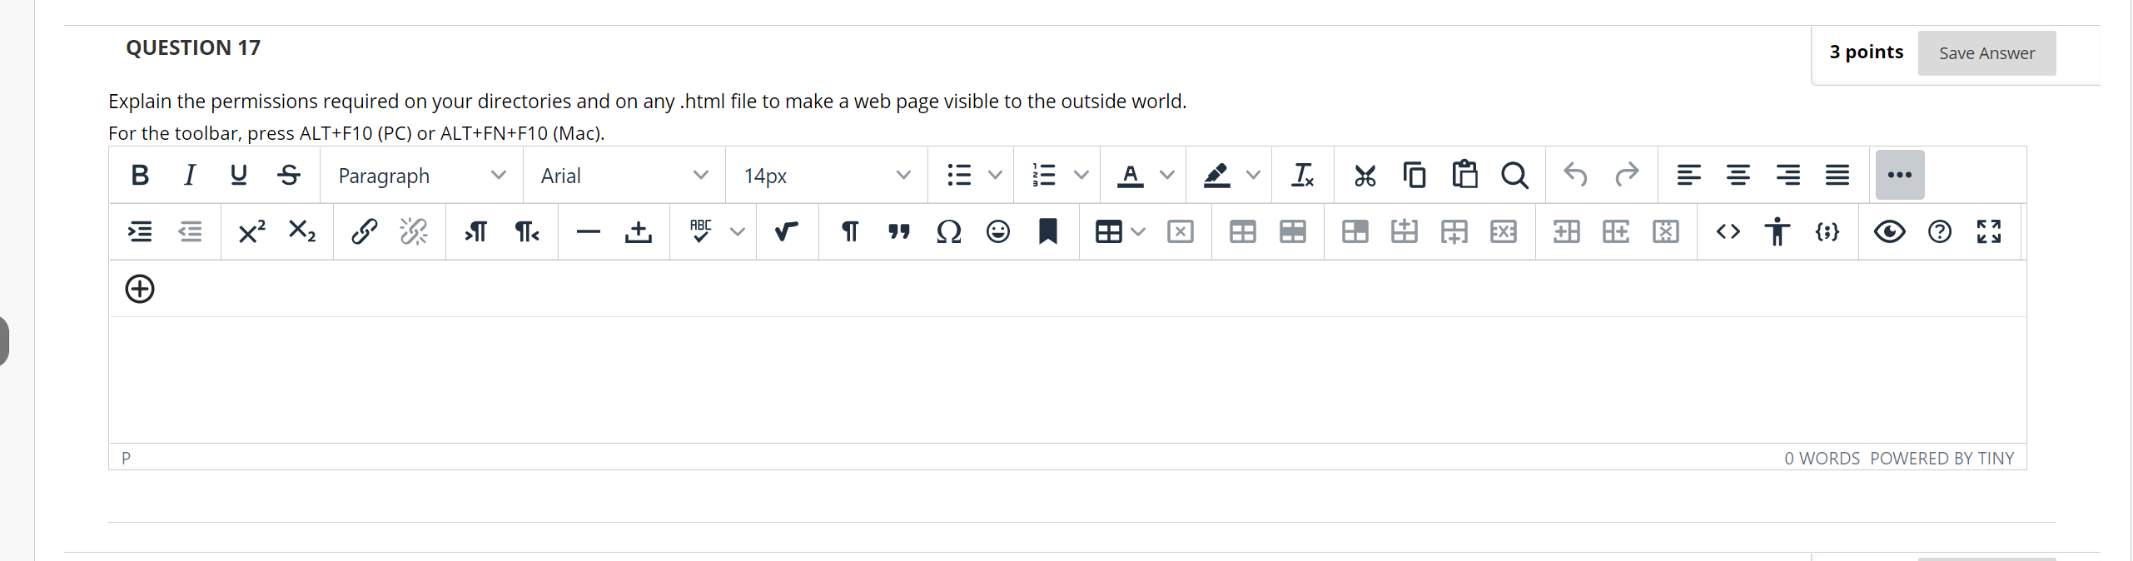Image resolution: width=2133 pixels, height=561 pixels.
Task: Align text to the center
Action: (1738, 175)
